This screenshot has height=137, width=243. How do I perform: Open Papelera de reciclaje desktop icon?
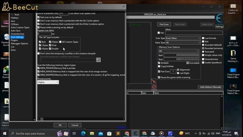coord(6,40)
